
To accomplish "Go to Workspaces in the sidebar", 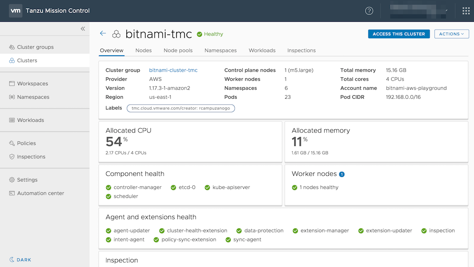I will pyautogui.click(x=32, y=84).
